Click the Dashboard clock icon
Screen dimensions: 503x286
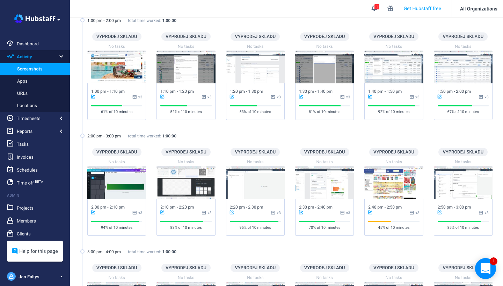pyautogui.click(x=10, y=44)
